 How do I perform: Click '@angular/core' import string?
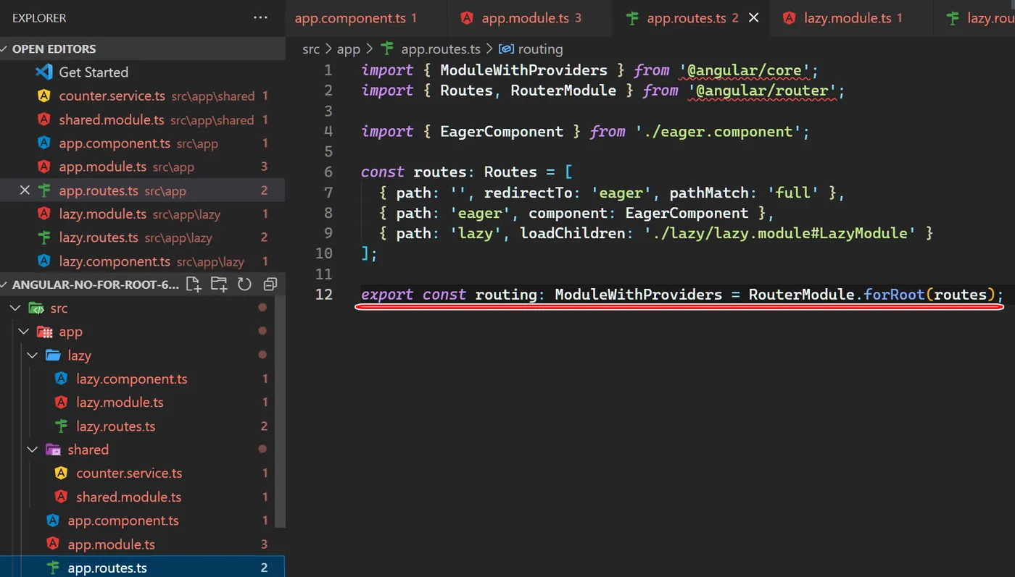(x=745, y=70)
